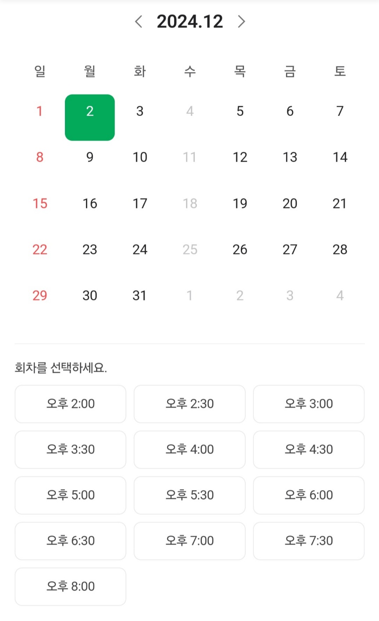The height and width of the screenshot is (621, 379).
Task: Select the 오후 7:00 time slot
Action: coord(189,541)
